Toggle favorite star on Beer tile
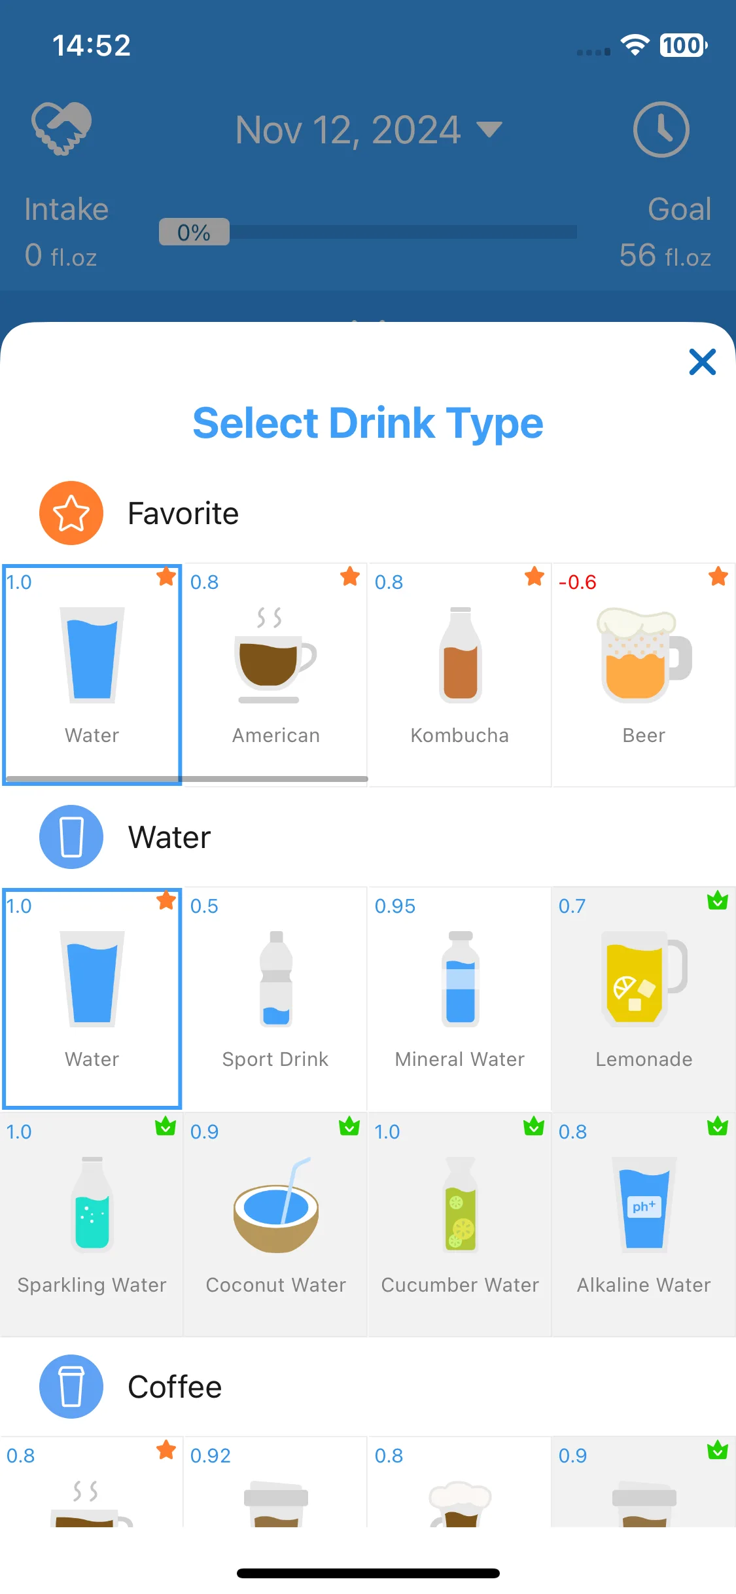Viewport: 736px width, 1594px height. pos(718,576)
